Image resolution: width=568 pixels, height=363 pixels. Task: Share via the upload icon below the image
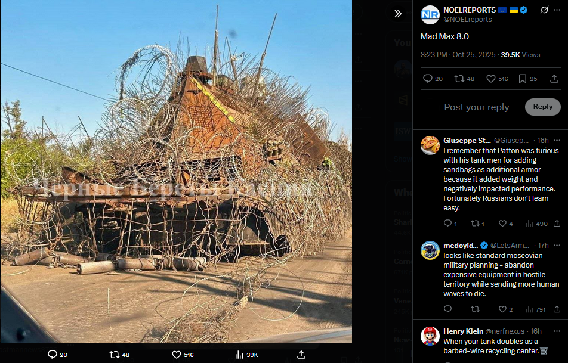coord(301,355)
